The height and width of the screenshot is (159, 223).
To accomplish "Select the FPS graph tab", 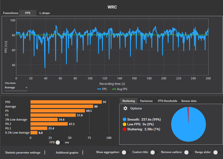I will (x=28, y=13).
